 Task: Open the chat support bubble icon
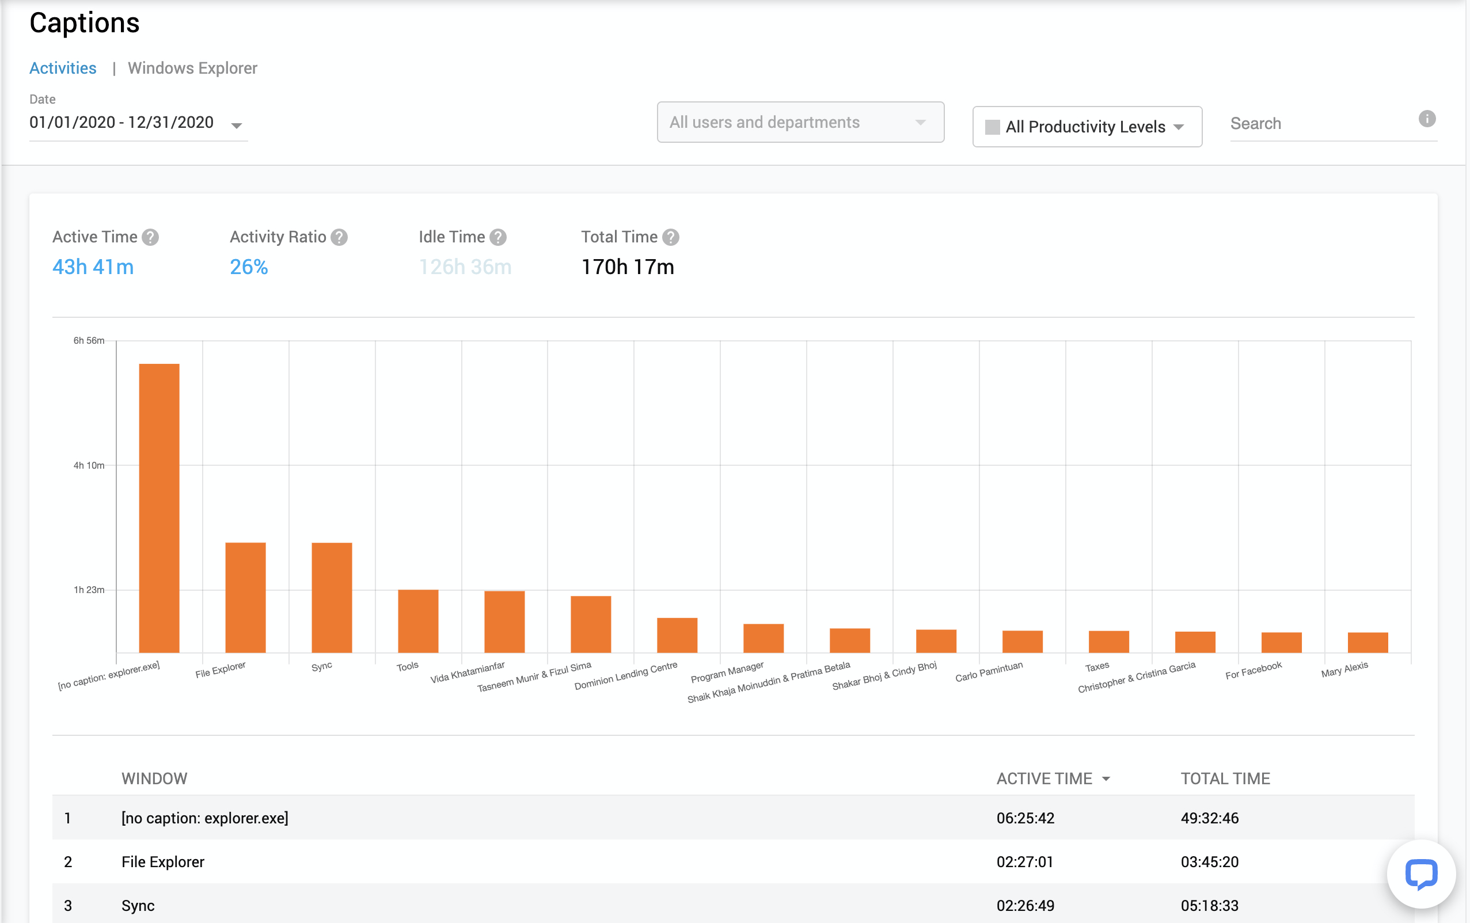1420,874
